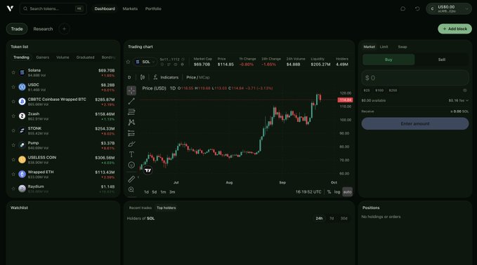477x265 pixels.
Task: Select the brush drawing tool
Action: pyautogui.click(x=131, y=144)
